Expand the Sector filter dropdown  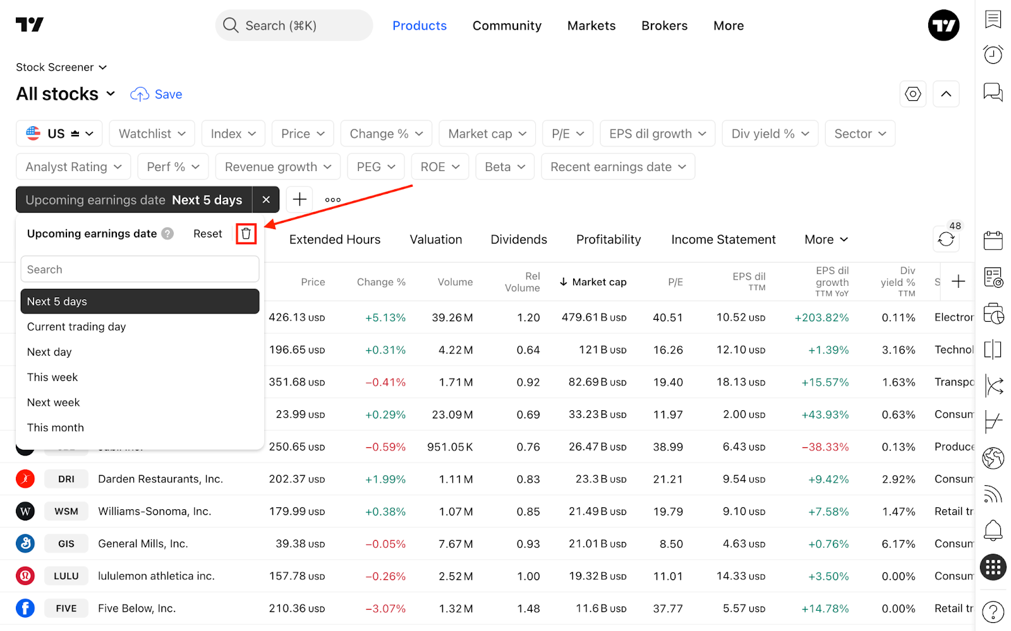pyautogui.click(x=860, y=134)
